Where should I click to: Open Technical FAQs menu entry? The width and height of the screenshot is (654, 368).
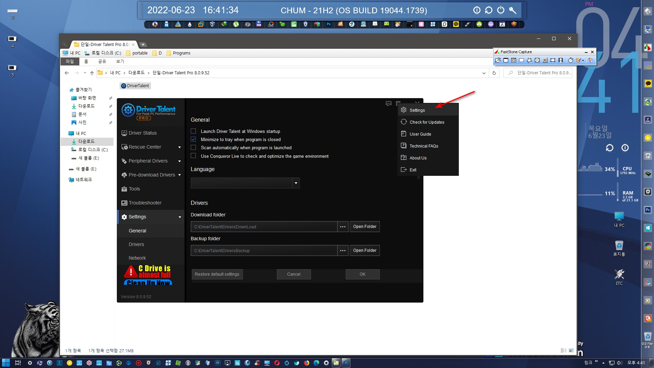point(428,146)
